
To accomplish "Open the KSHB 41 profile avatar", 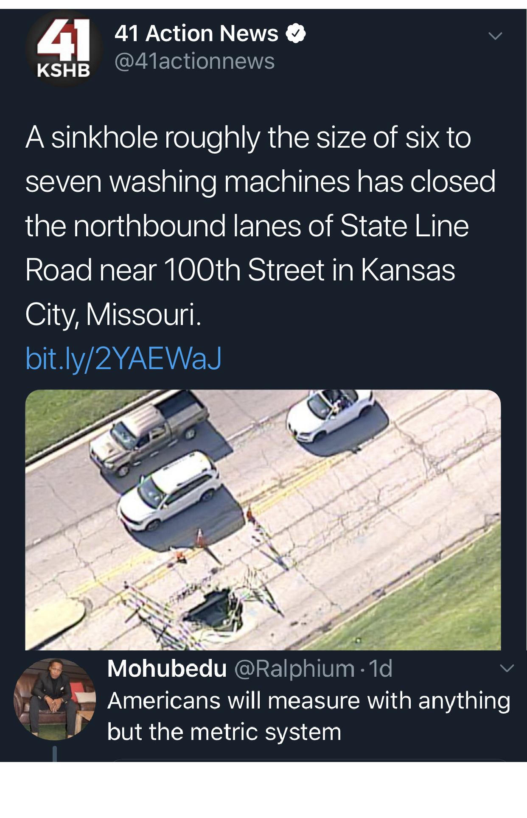I will coord(64,48).
